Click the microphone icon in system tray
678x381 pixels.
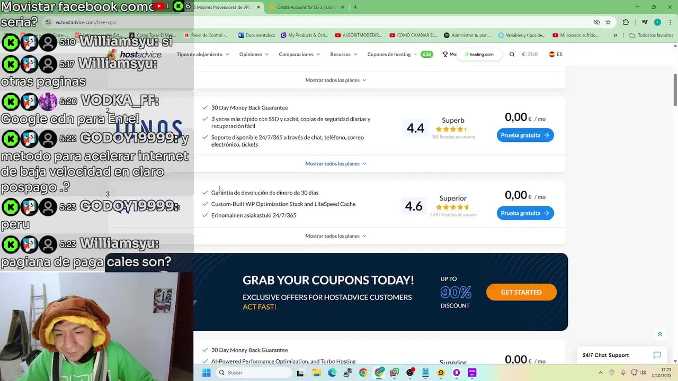click(x=623, y=373)
